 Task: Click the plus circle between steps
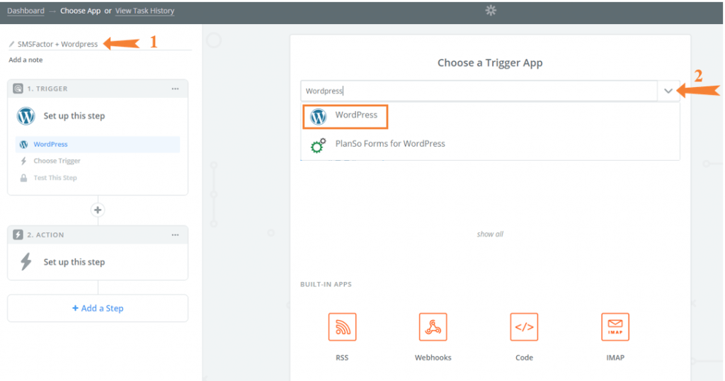98,210
